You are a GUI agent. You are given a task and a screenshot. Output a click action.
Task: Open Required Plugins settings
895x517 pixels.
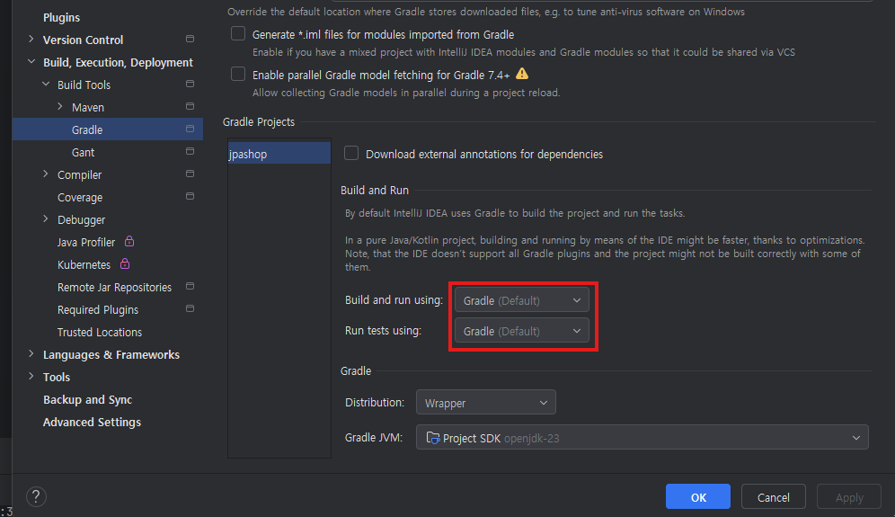point(98,309)
